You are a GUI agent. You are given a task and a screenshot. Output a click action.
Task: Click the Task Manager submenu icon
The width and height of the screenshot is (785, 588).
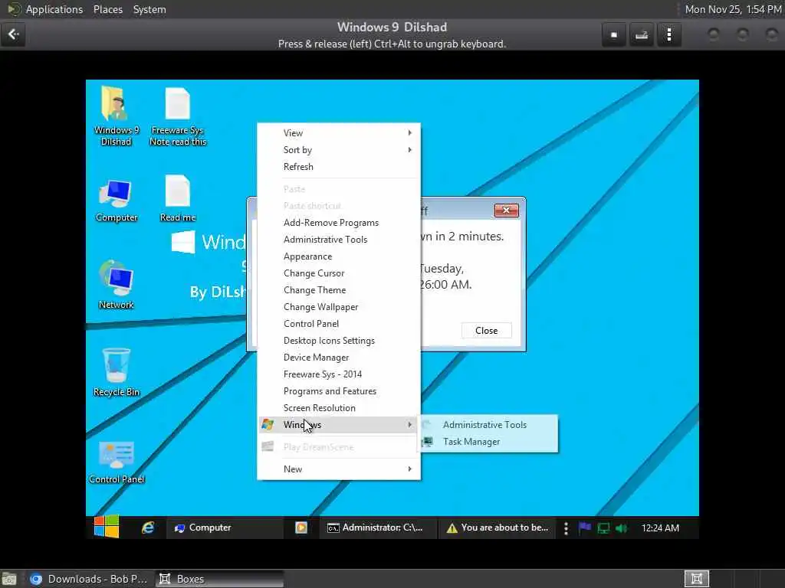coord(428,442)
